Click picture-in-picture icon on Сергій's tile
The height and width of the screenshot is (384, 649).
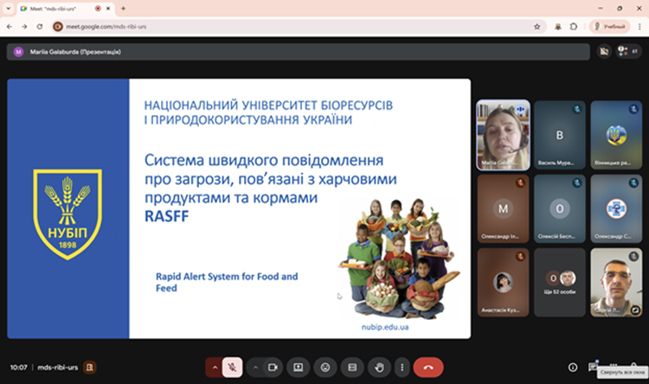tap(635, 310)
